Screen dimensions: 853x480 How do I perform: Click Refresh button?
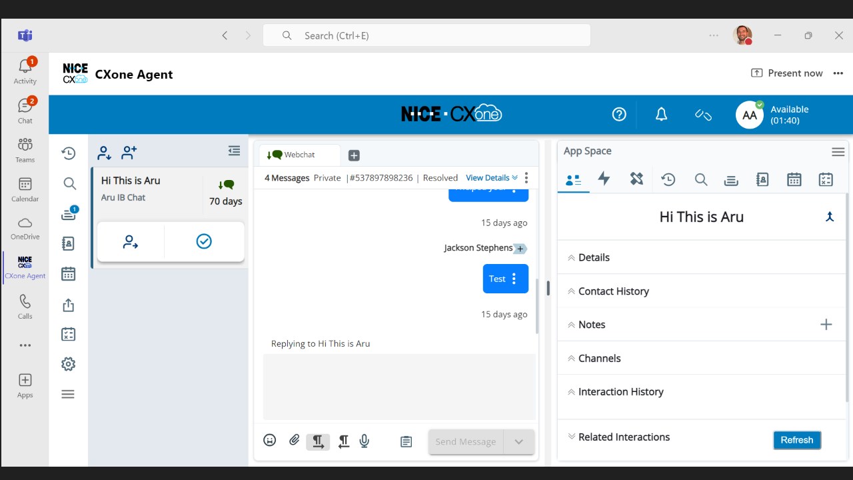click(x=797, y=440)
